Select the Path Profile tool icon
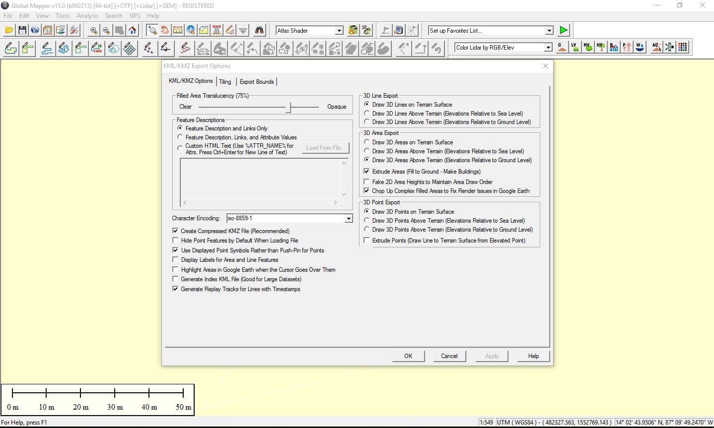714x428 pixels. [x=204, y=30]
